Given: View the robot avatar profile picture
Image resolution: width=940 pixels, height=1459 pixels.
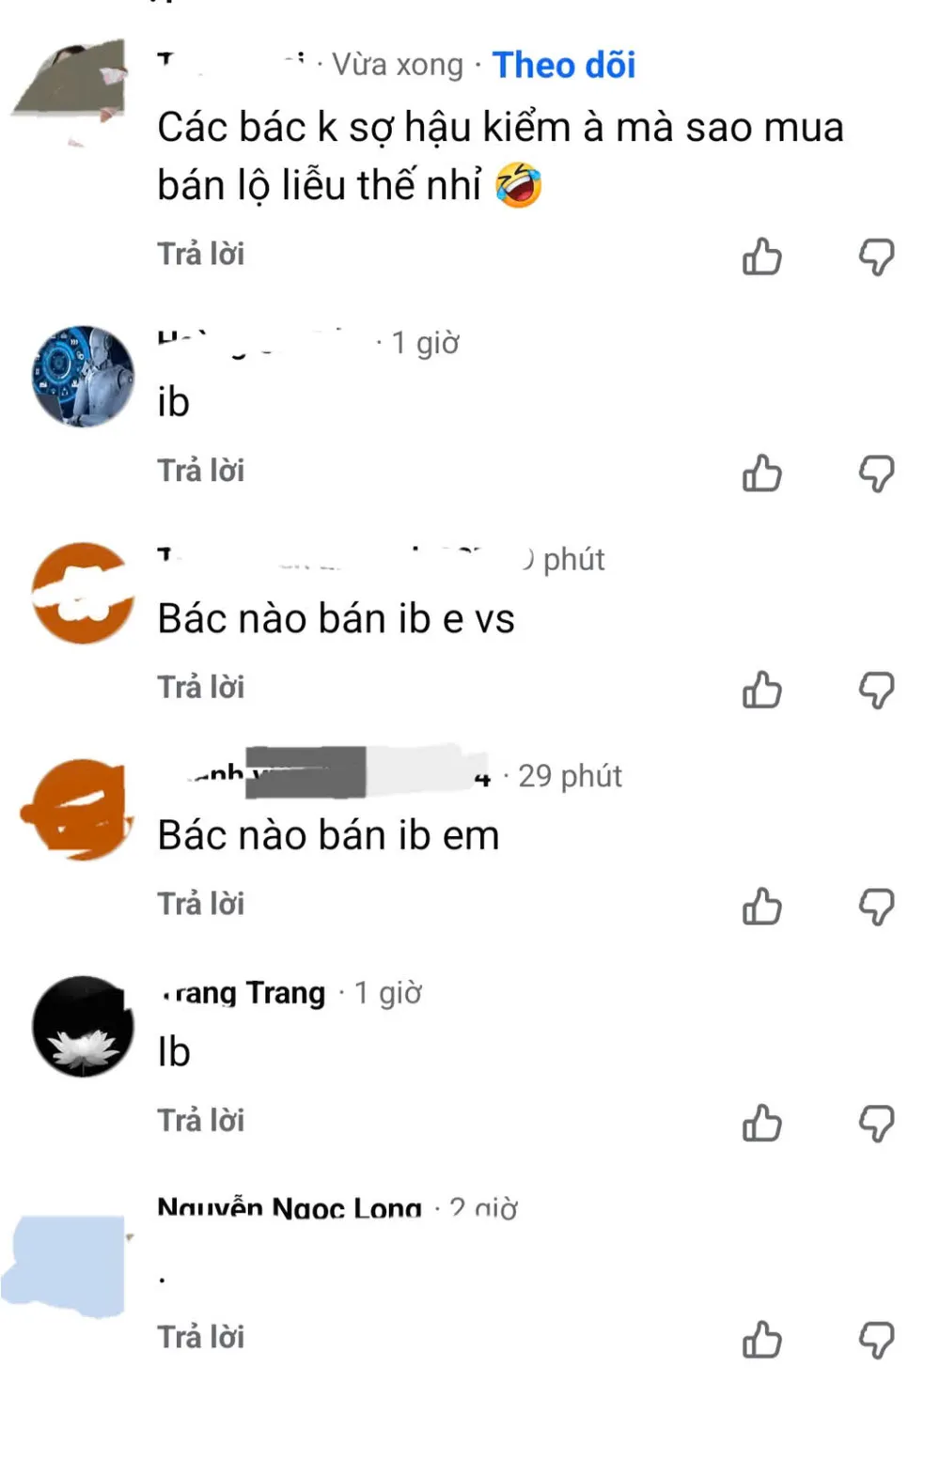Looking at the screenshot, I should pyautogui.click(x=83, y=377).
